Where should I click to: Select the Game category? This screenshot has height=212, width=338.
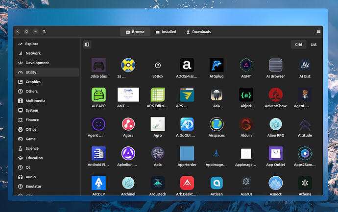click(47, 139)
